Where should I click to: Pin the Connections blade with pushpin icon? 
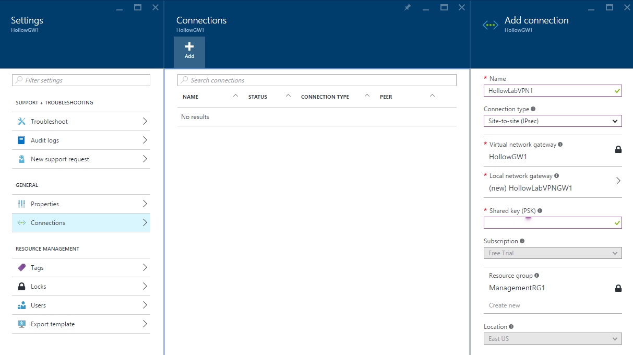pos(407,7)
